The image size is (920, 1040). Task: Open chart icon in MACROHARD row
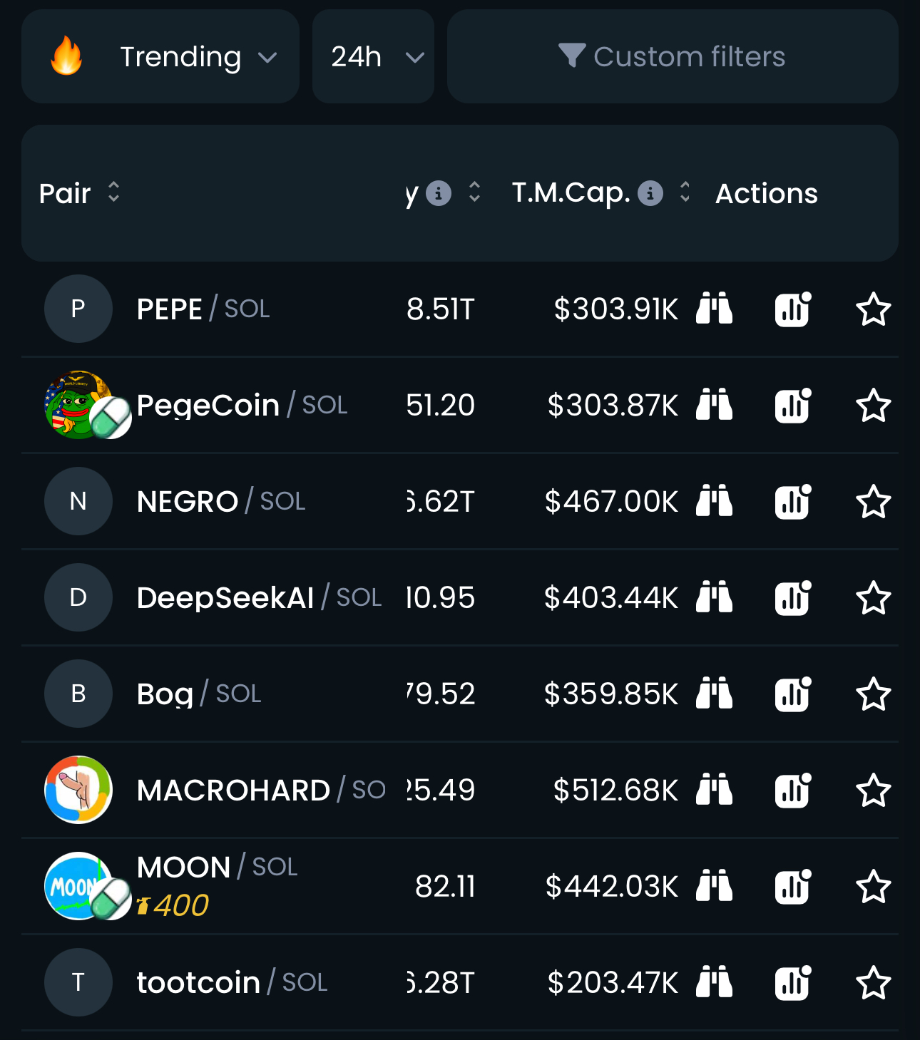(793, 790)
